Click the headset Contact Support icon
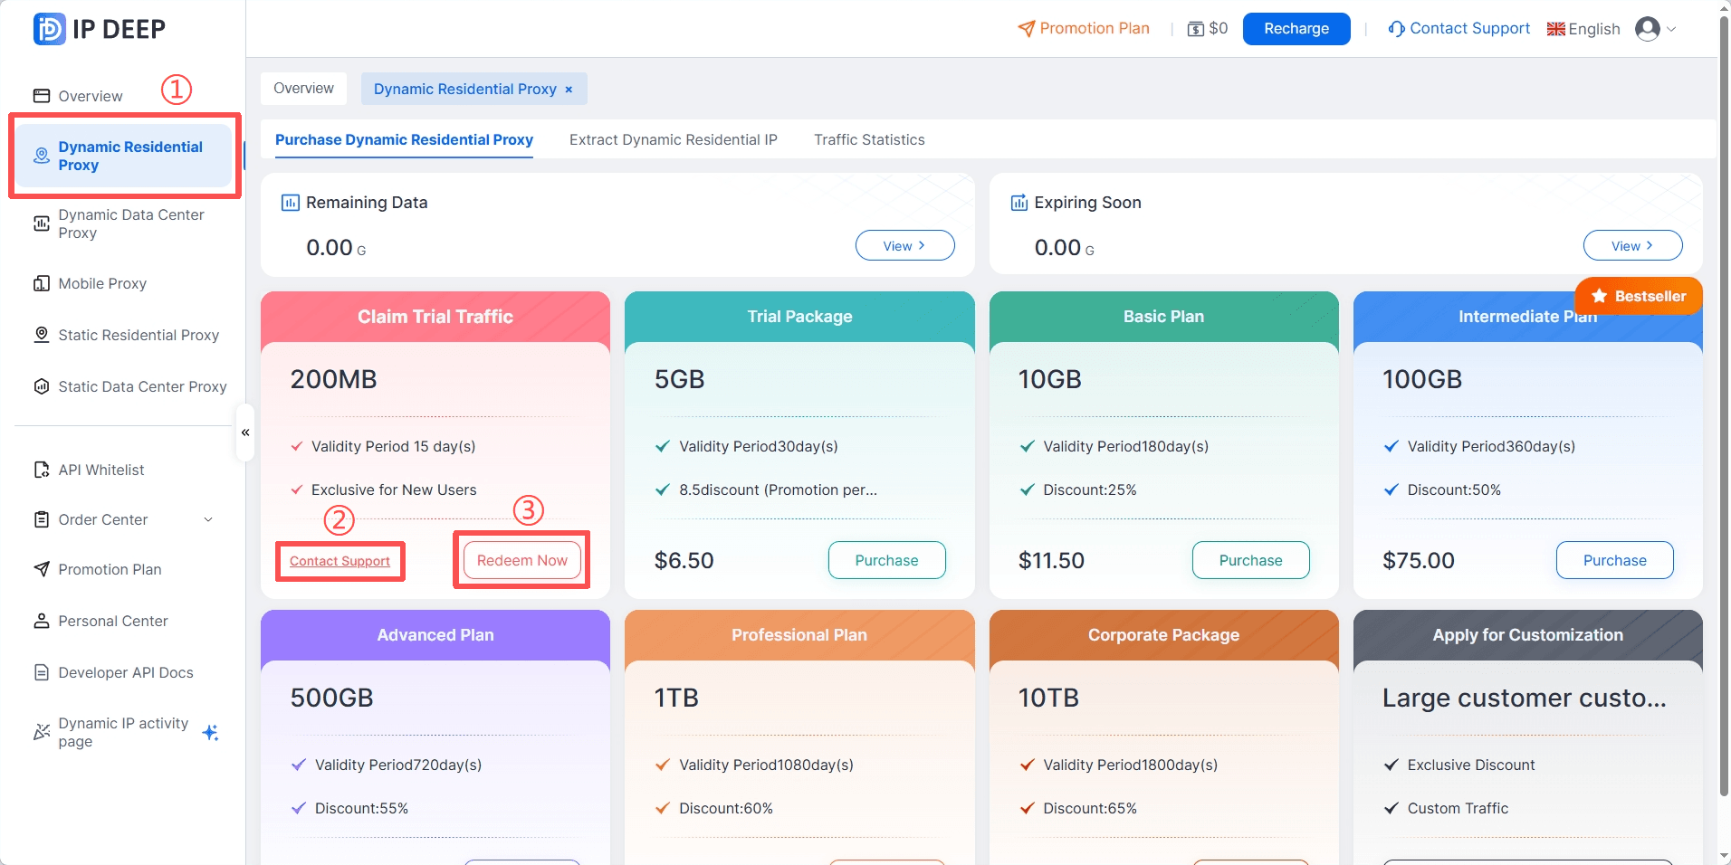Image resolution: width=1731 pixels, height=865 pixels. point(1396,29)
